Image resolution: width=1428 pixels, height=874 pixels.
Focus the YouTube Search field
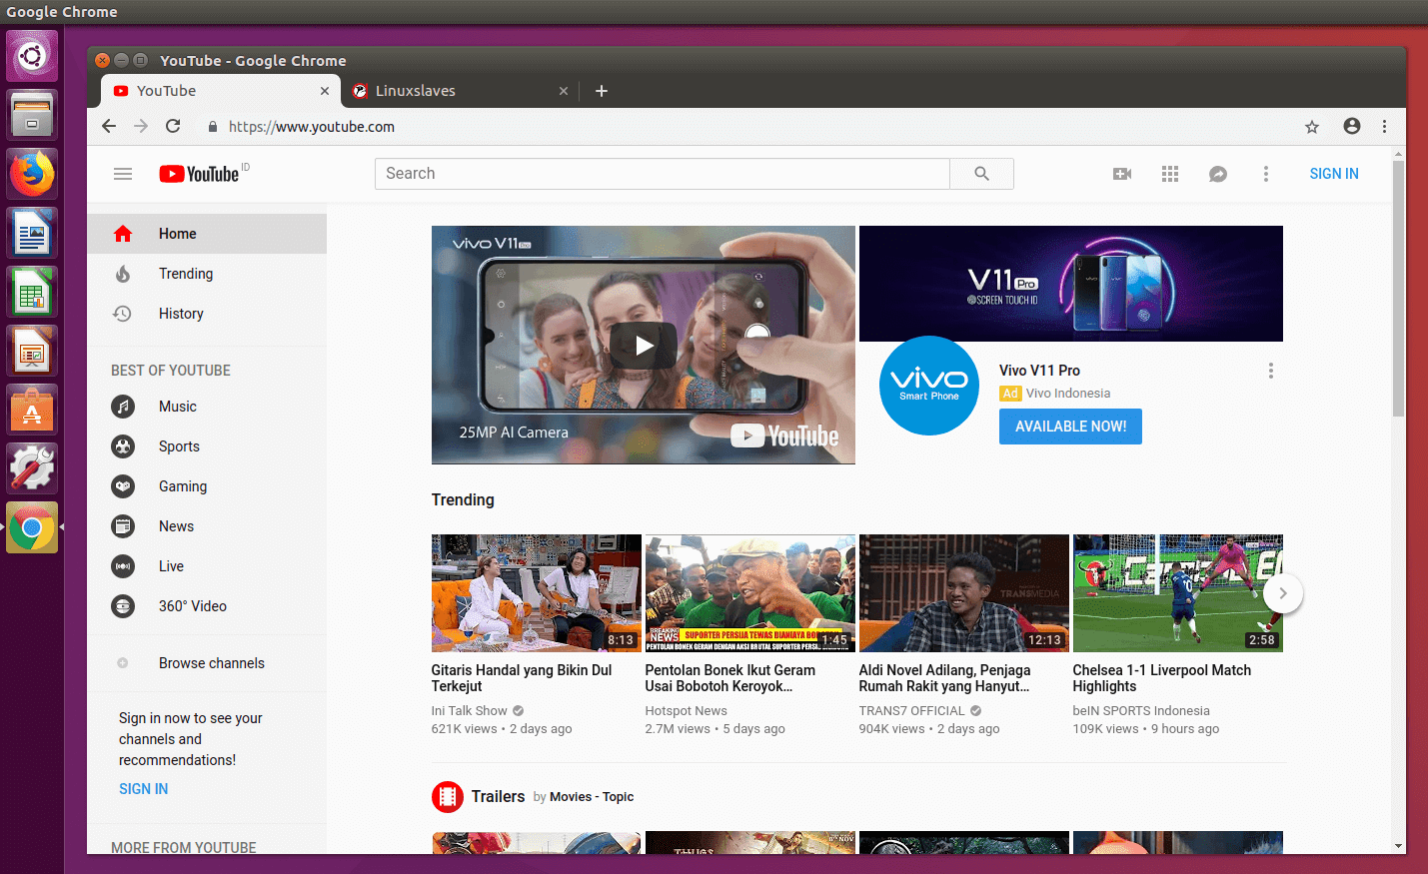[x=663, y=174]
